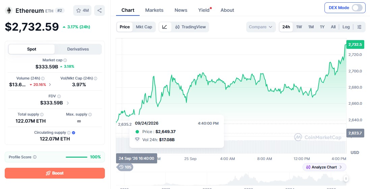The image size is (370, 189).
Task: Click the 25 Sep axis label
Action: point(191,159)
